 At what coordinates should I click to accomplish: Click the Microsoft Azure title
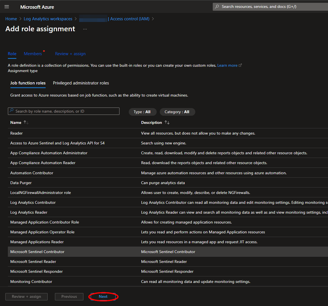37,7
